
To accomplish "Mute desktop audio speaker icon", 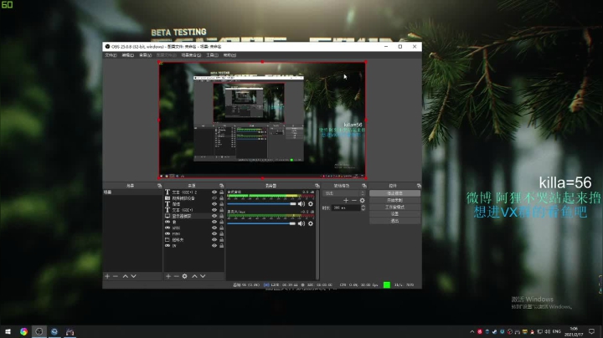I will click(301, 204).
